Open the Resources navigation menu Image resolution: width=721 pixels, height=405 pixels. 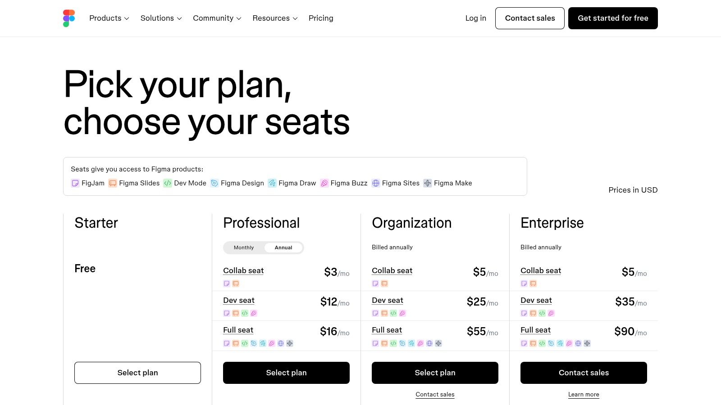click(x=275, y=18)
